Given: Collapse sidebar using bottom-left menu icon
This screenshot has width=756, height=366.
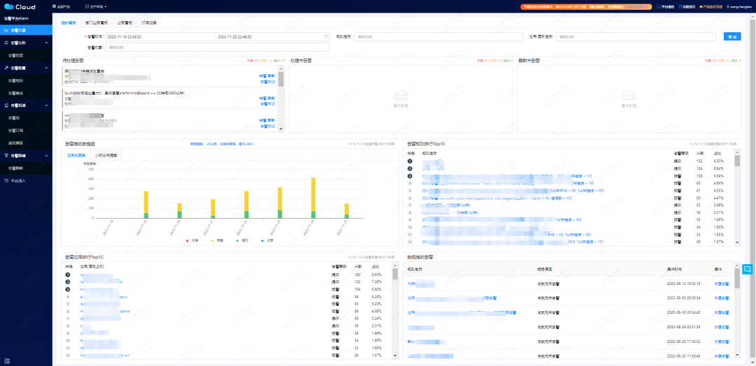Looking at the screenshot, I should 7,360.
